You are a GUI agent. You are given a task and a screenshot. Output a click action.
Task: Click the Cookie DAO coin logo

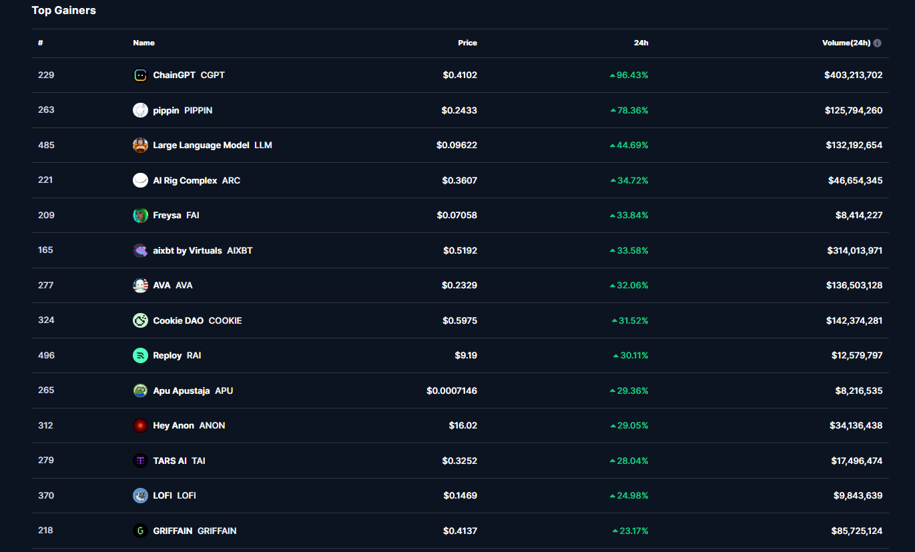tap(140, 320)
